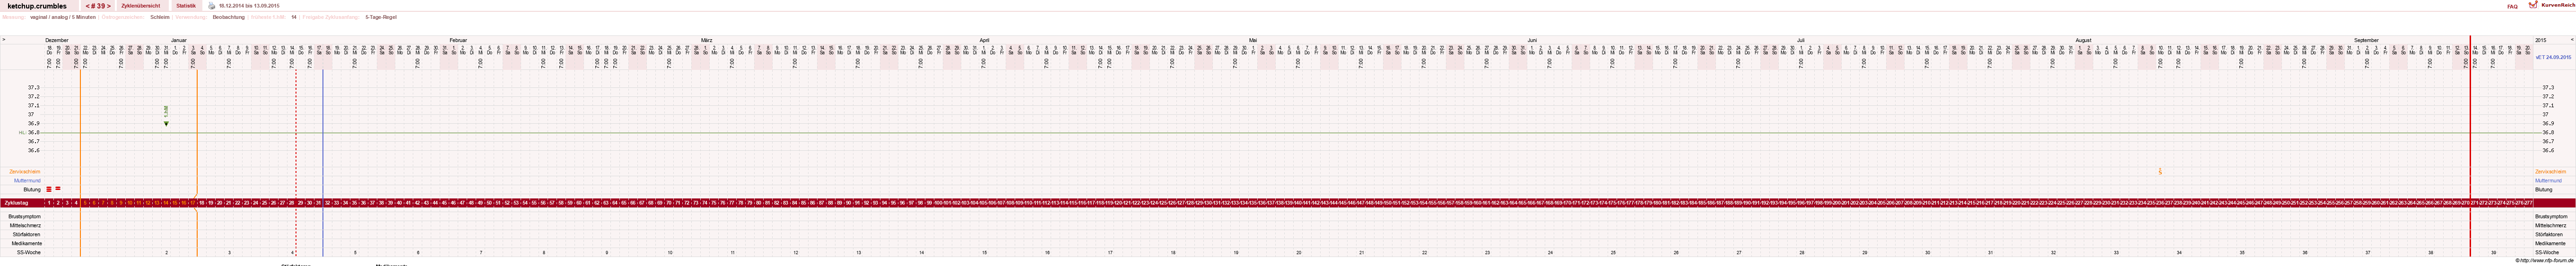Print the cycle chart with printer icon
This screenshot has width=2576, height=266.
pyautogui.click(x=212, y=6)
